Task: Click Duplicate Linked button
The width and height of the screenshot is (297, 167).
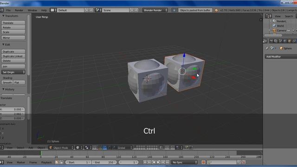Action: [13, 56]
